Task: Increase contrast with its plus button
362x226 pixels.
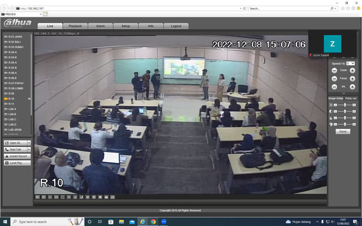Action: coord(354,111)
